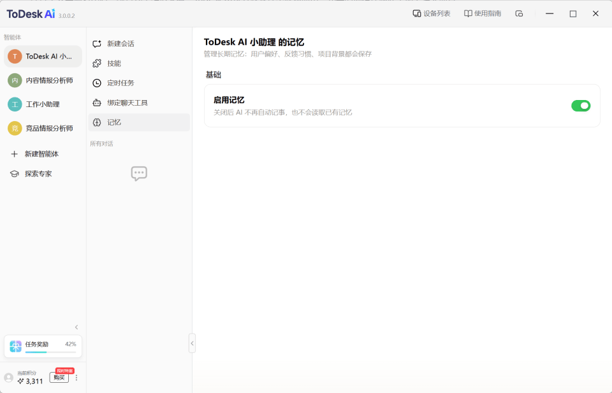612x393 pixels.
Task: Click the brain icon for 记忆
Action: (97, 122)
